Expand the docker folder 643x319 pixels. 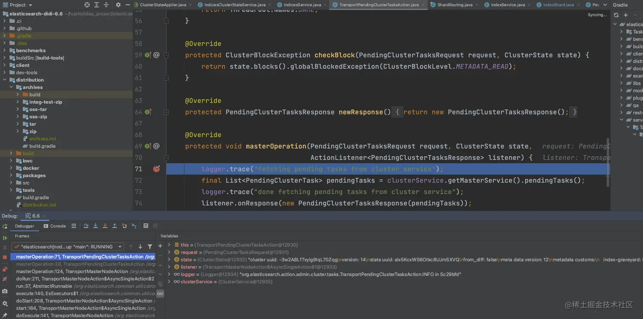11,168
